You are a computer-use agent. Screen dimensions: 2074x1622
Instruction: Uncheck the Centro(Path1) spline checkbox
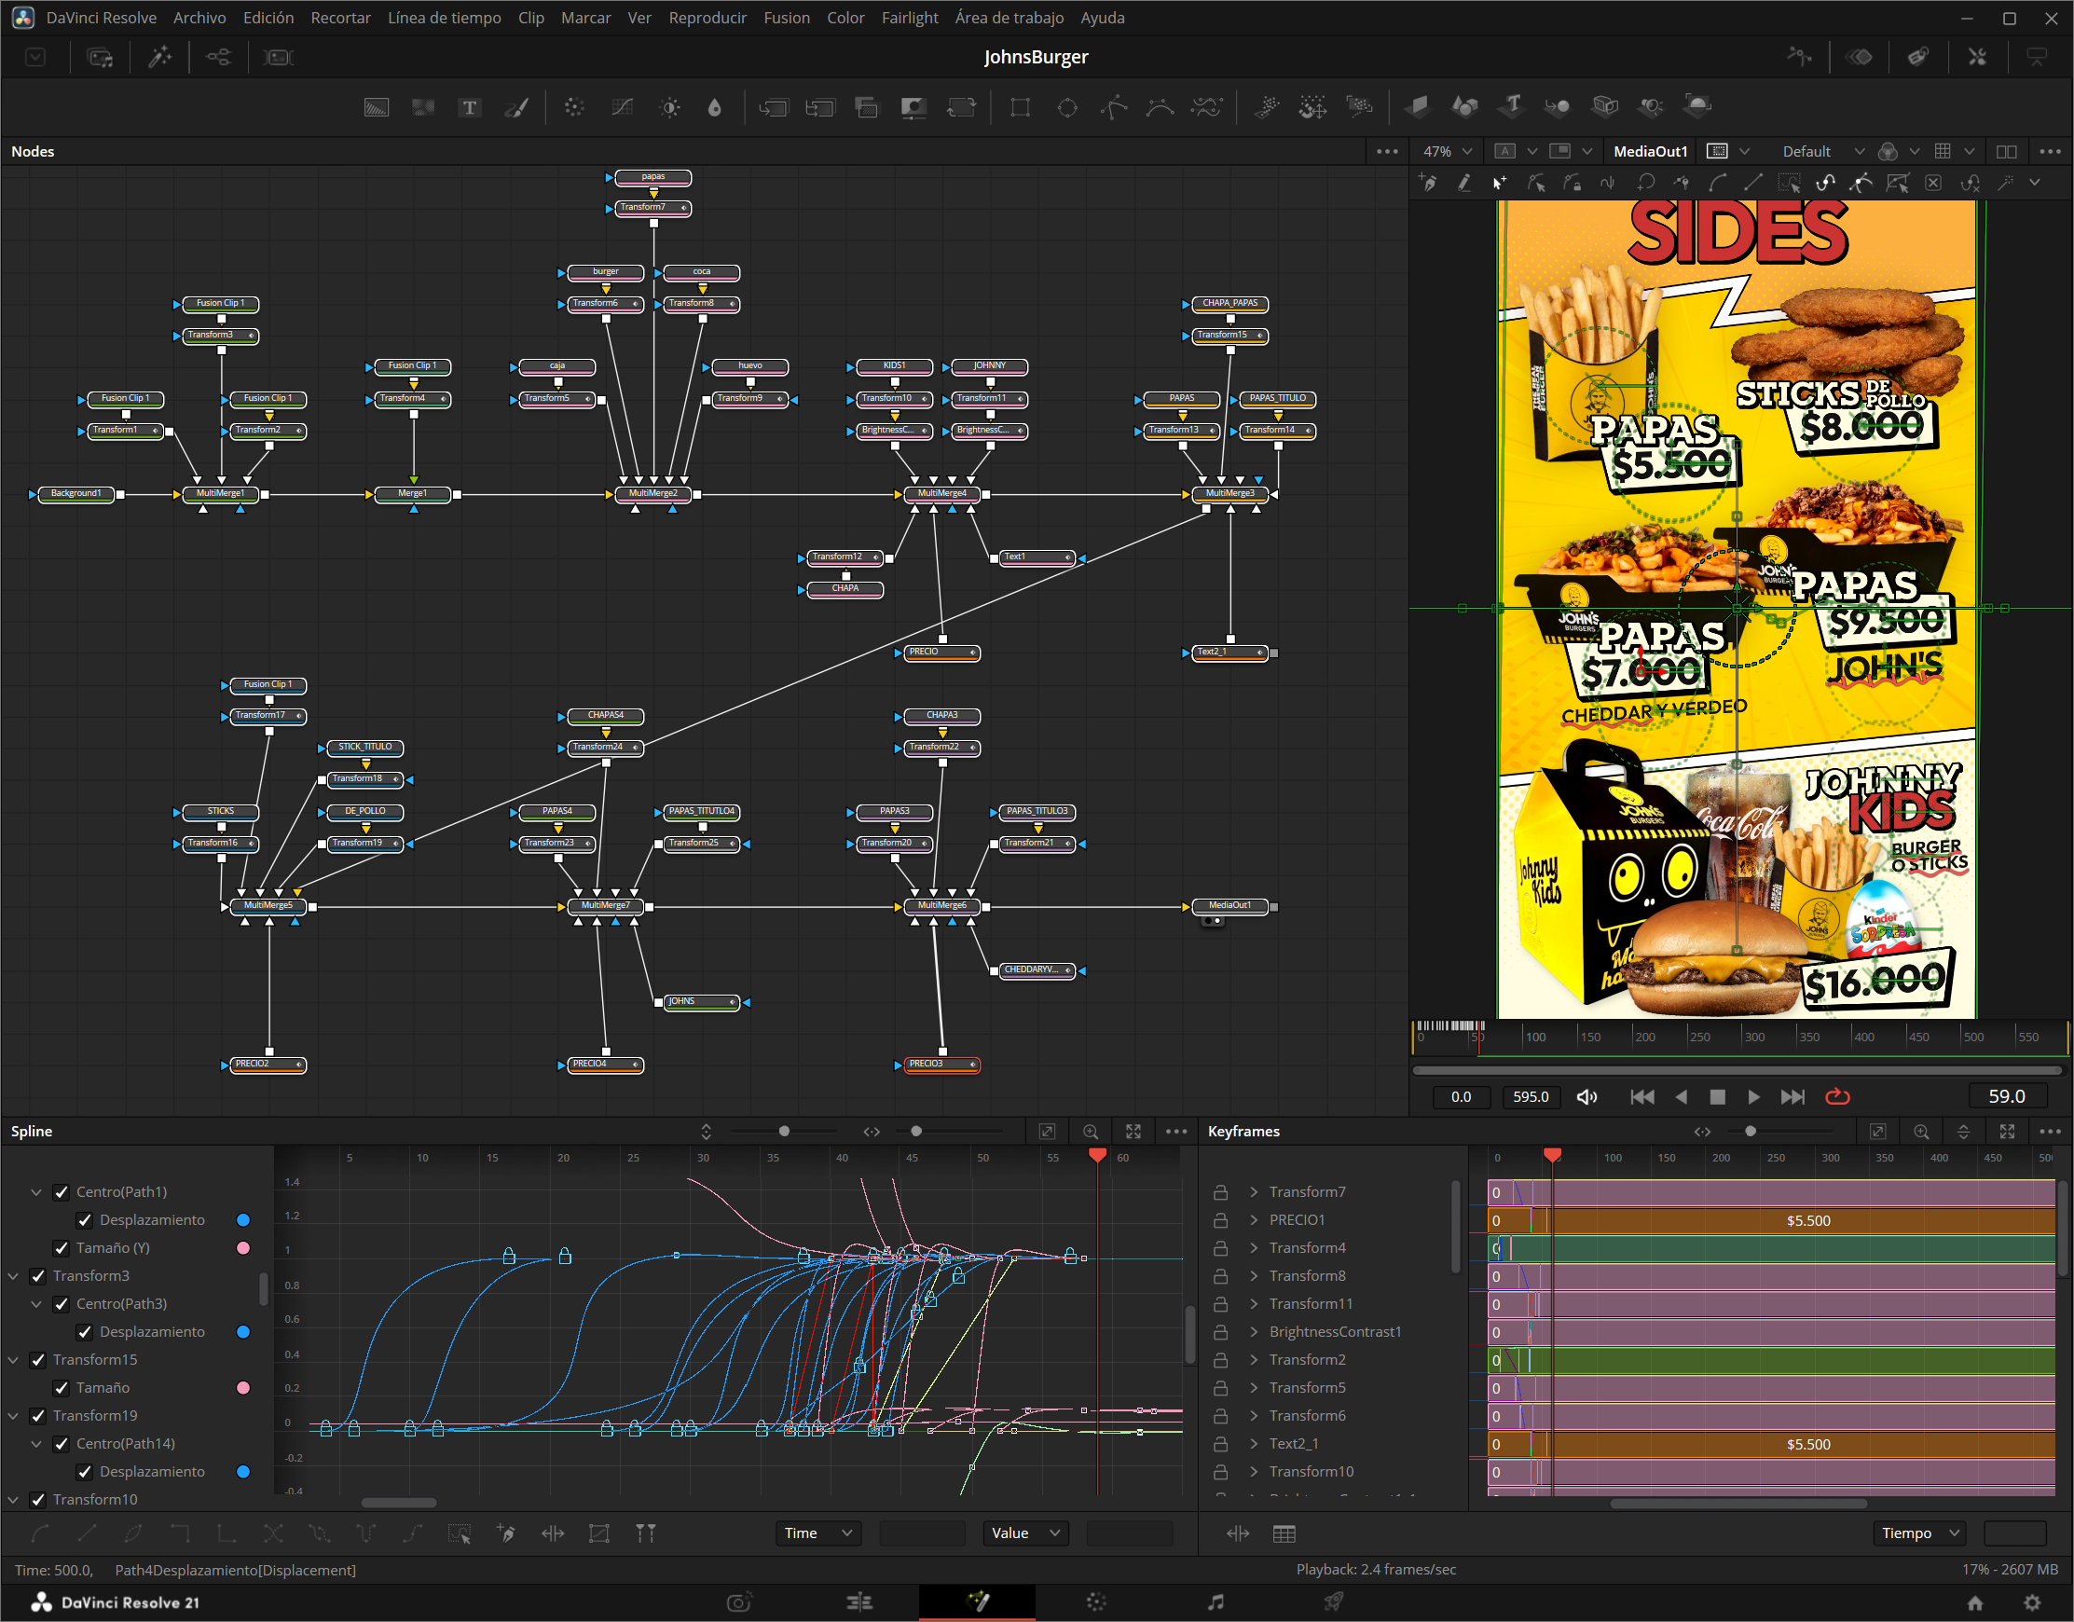[x=62, y=1192]
